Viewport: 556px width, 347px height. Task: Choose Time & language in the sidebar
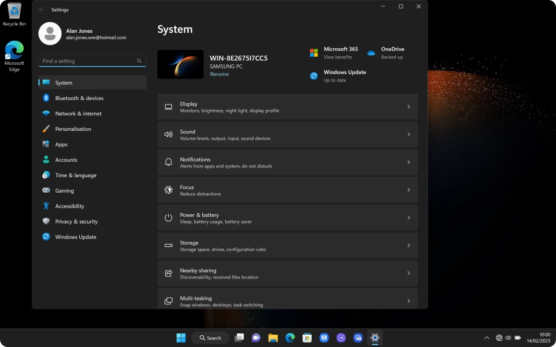(75, 175)
